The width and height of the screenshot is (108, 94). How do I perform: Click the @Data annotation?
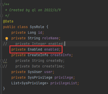point(8,21)
